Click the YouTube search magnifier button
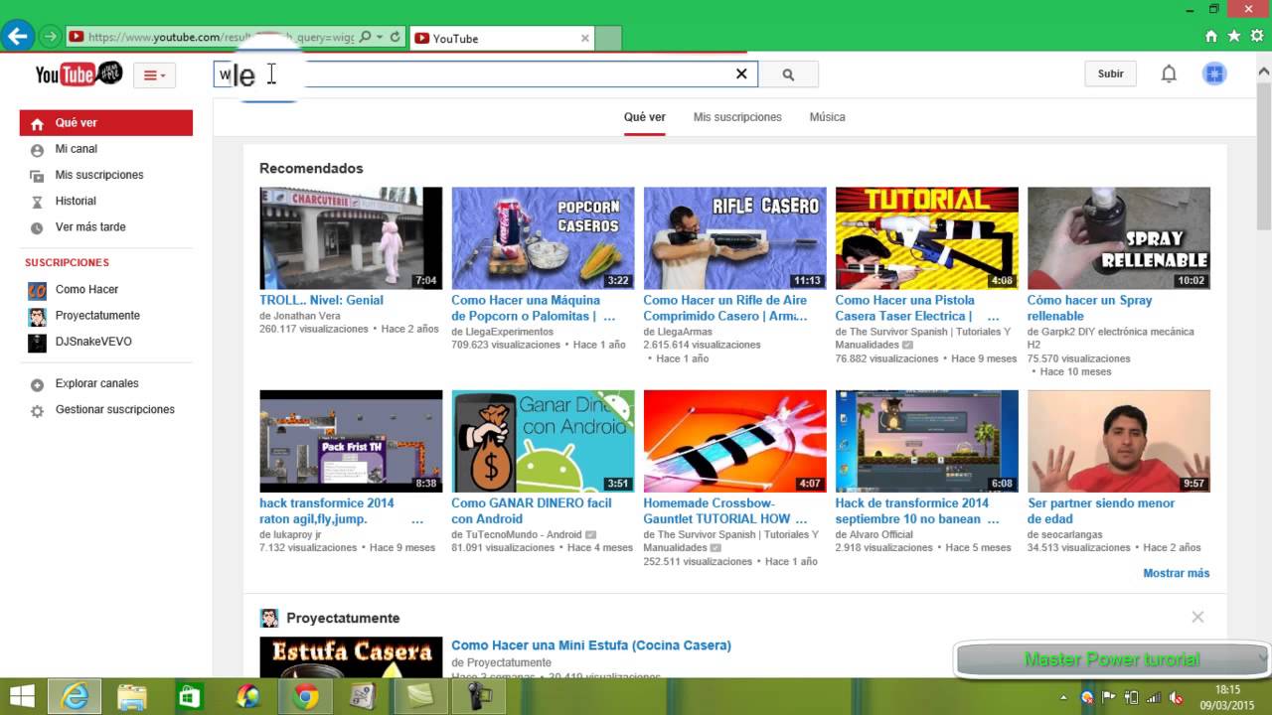1272x715 pixels. [x=788, y=73]
